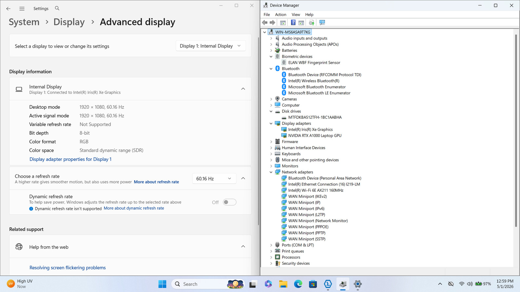Collapse the Network adapters tree node
Viewport: 520px width, 292px height.
(x=271, y=172)
